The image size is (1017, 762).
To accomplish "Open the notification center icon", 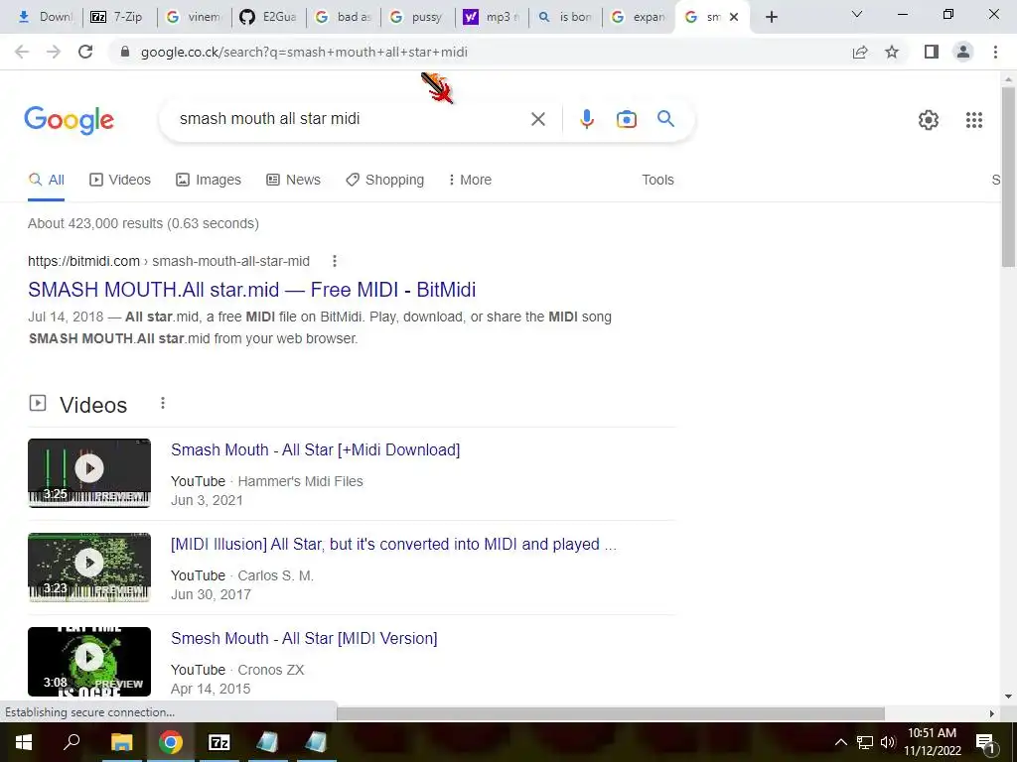I will [985, 742].
